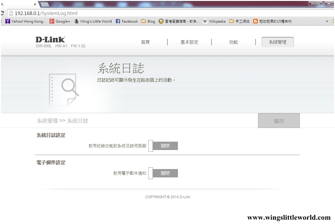
Task: Click the 儲存 save button
Action: click(279, 121)
